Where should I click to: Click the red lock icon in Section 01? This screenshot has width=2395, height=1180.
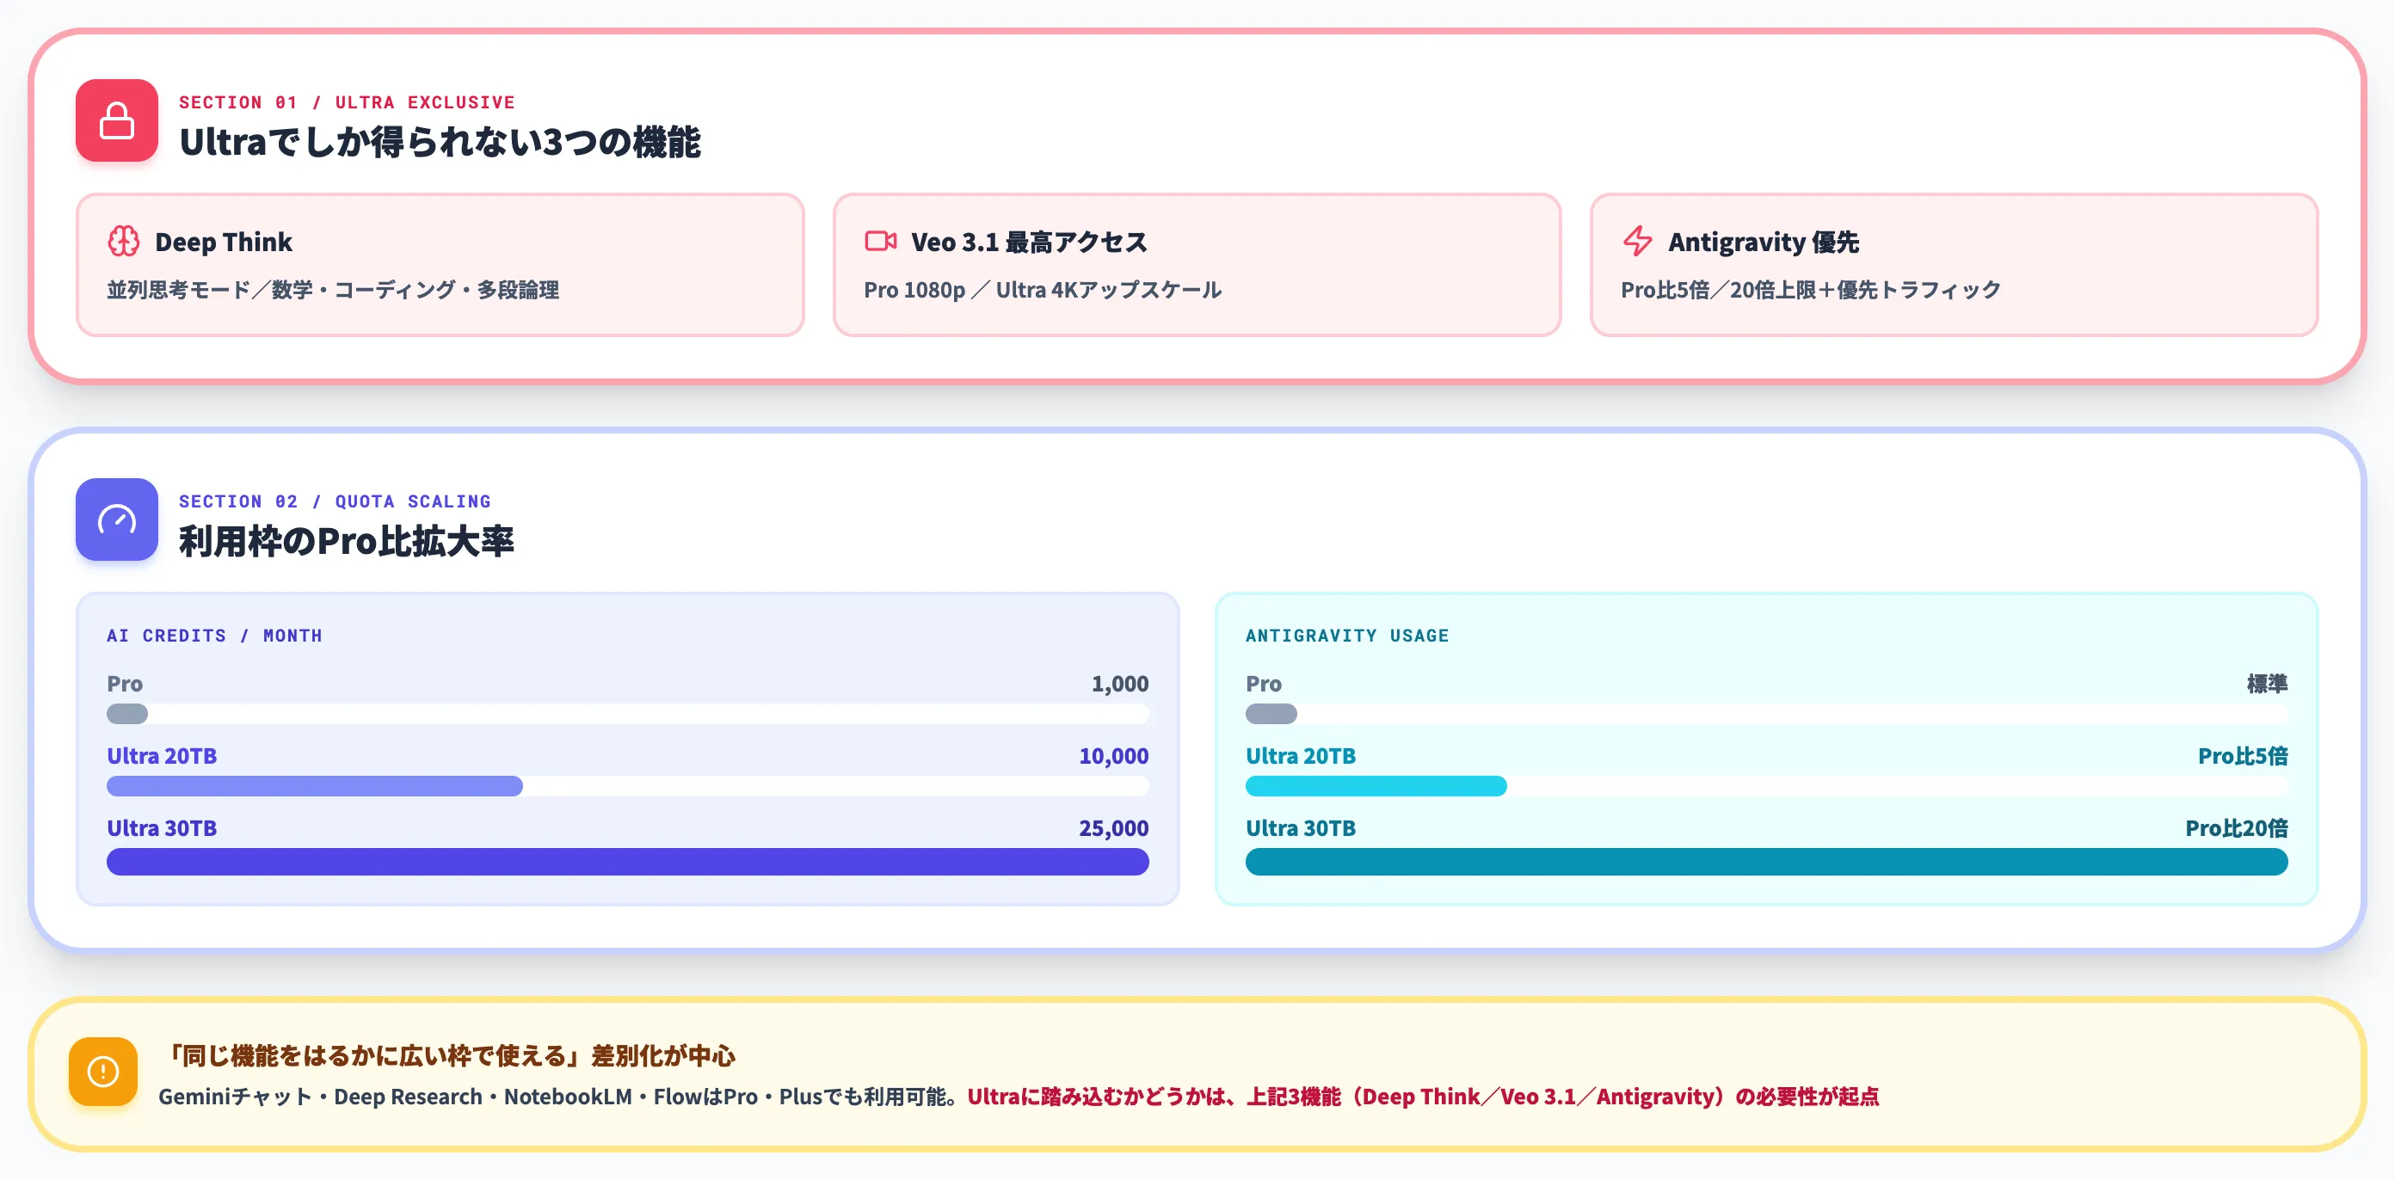point(116,121)
